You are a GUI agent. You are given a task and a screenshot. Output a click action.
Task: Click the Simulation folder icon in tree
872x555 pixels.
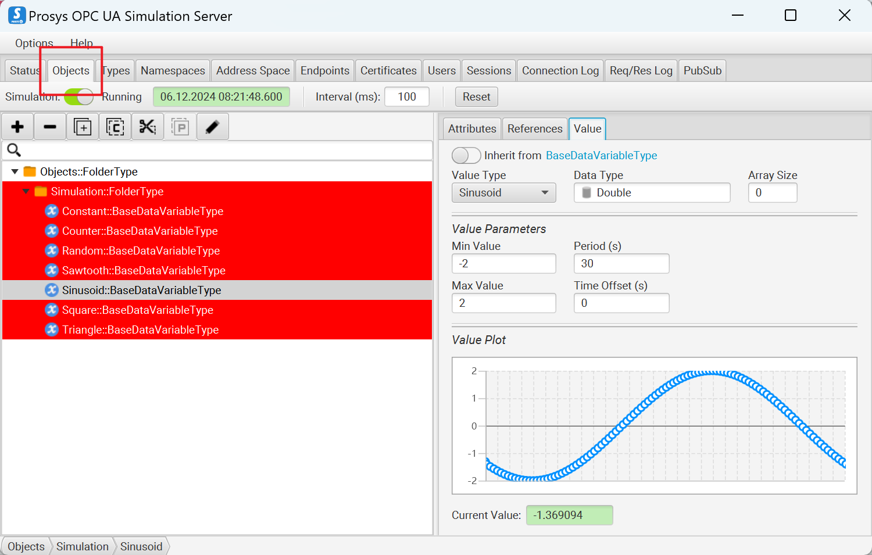tap(41, 191)
